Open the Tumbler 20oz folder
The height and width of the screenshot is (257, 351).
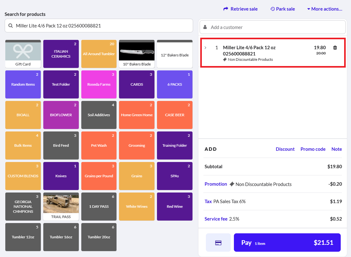pos(99,237)
